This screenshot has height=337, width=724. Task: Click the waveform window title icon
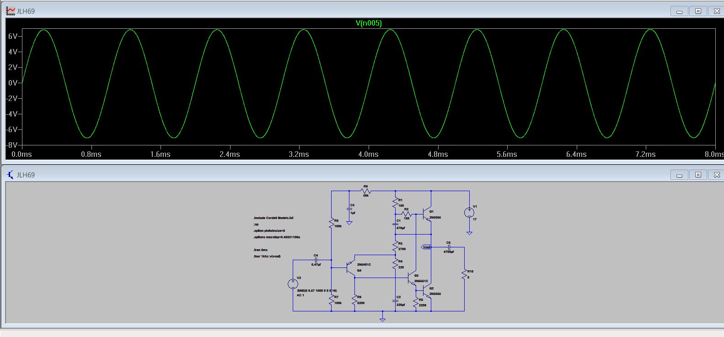(x=10, y=11)
